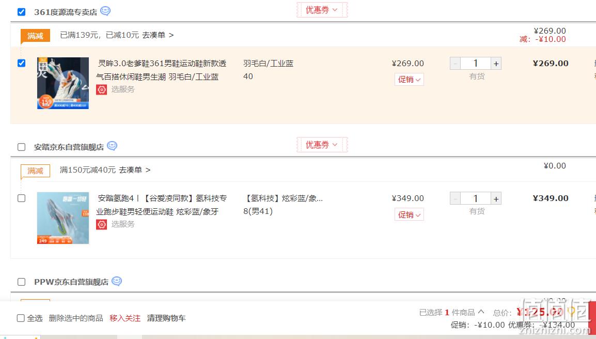Click quantity field of 灵眸3.0老爹鞋 item

(476, 64)
